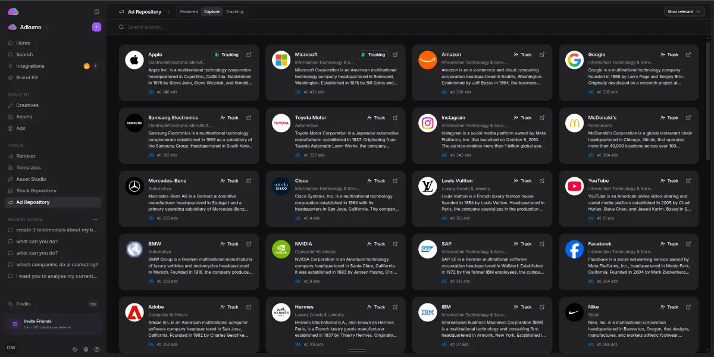Open Search in the sidebar
This screenshot has width=714, height=357.
53,54
